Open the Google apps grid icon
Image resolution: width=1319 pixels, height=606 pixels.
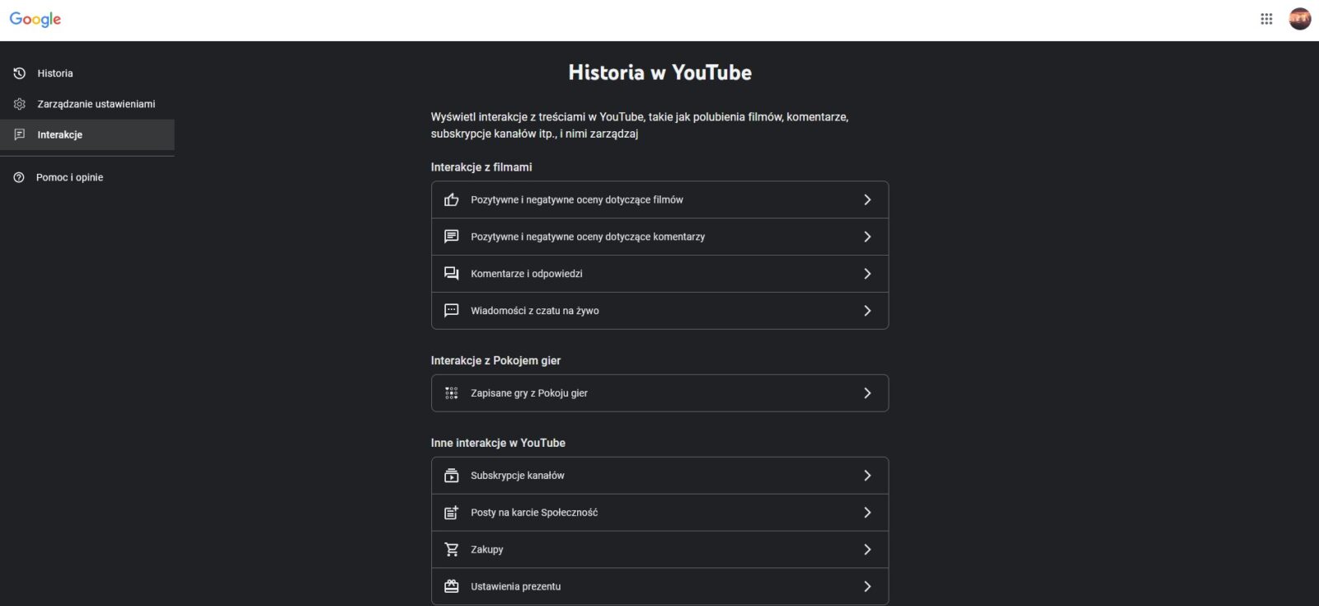pos(1267,18)
